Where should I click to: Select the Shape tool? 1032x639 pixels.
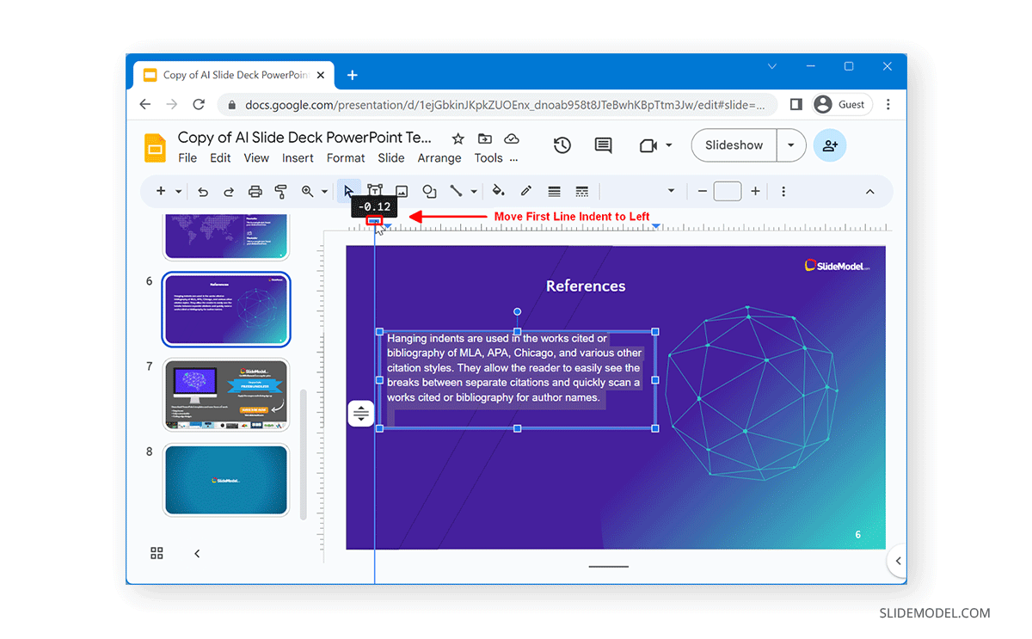click(x=429, y=192)
